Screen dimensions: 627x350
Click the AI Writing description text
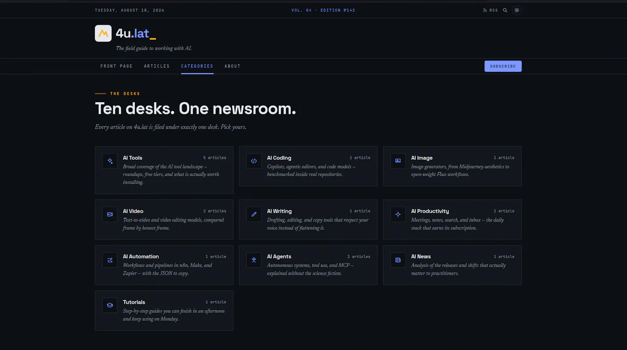[318, 224]
